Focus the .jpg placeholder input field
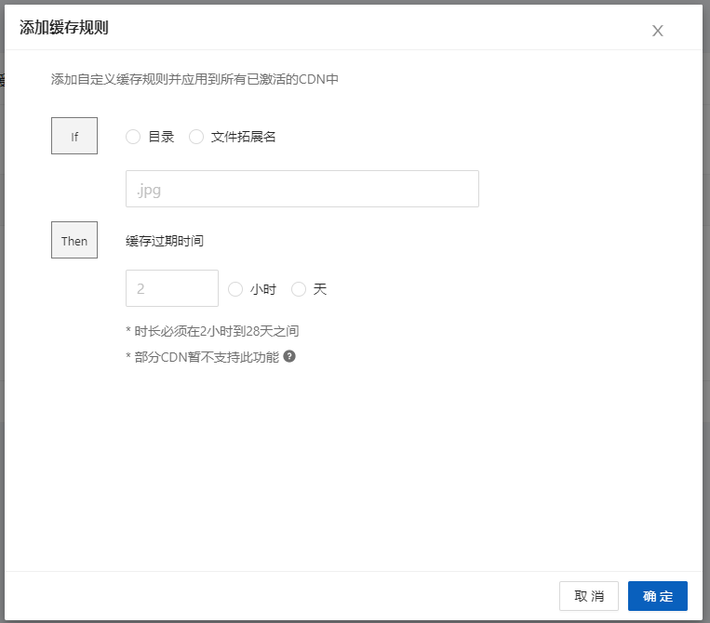Image resolution: width=710 pixels, height=623 pixels. pyautogui.click(x=301, y=189)
